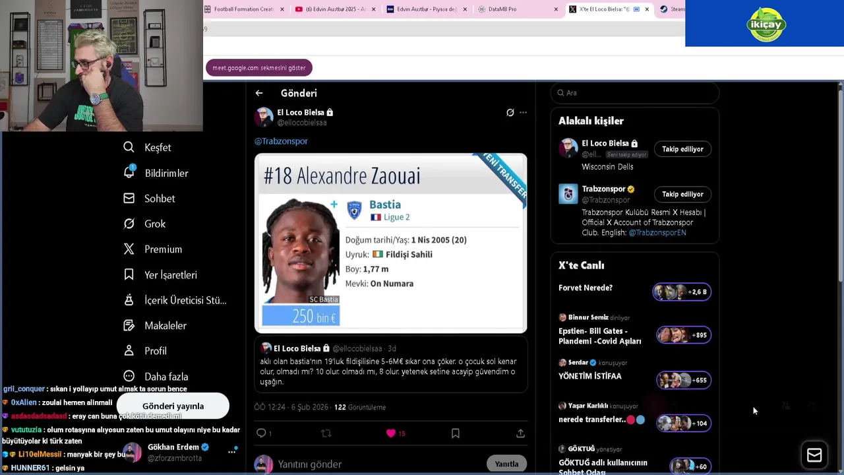The image size is (844, 475).
Task: Click the repost arrows icon
Action: (326, 433)
